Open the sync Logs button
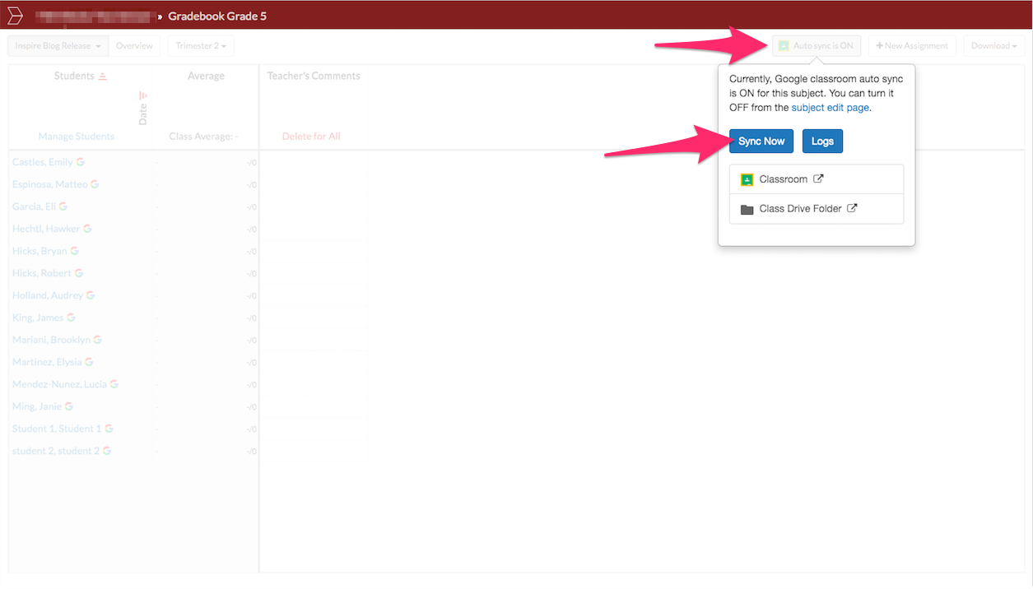This screenshot has height=589, width=1033. [x=822, y=141]
